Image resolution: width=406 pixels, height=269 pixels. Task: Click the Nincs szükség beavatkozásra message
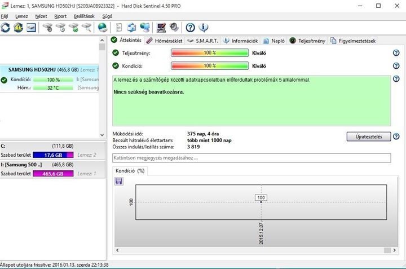click(x=149, y=92)
